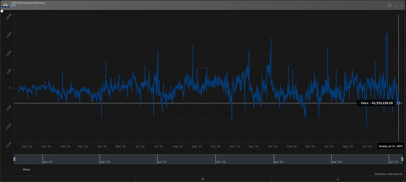Click the highlighted Jul 21 data point
Image resolution: width=406 pixels, height=182 pixels.
click(398, 103)
